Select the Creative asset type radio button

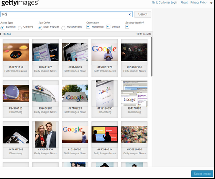point(20,28)
